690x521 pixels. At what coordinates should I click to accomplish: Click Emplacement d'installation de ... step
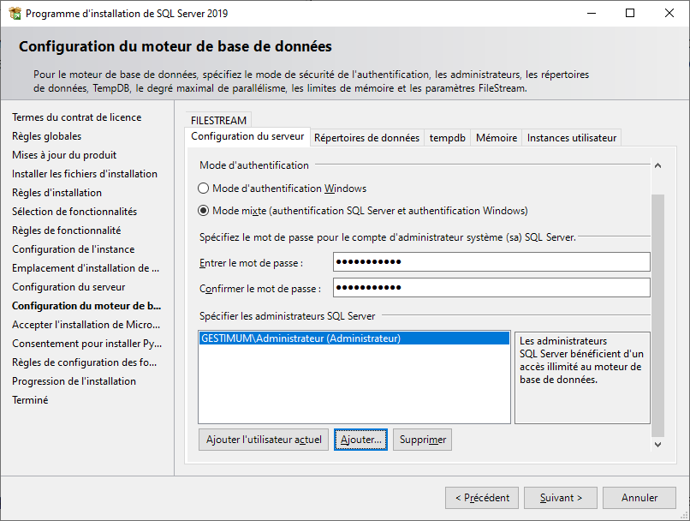86,268
